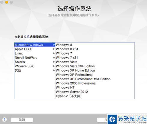147x124 pixels.
Task: Expand arrow next to Apple OS X
Action: click(54, 49)
